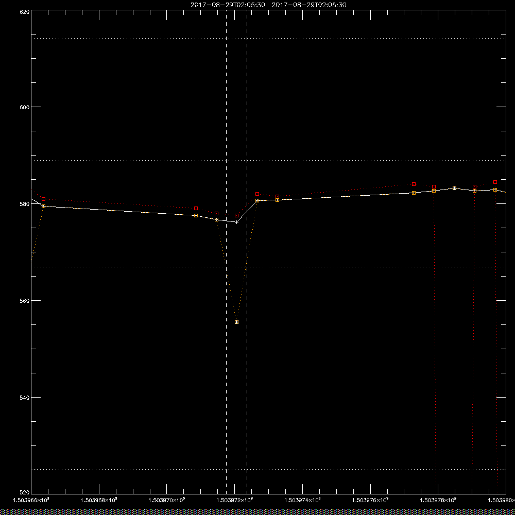Click the right 2017-08-29T02:05:30 title timestamp
This screenshot has height=515, width=515.
[309, 5]
